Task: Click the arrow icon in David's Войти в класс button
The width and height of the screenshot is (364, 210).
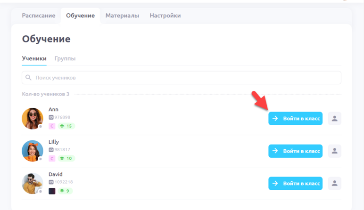Action: click(x=275, y=183)
